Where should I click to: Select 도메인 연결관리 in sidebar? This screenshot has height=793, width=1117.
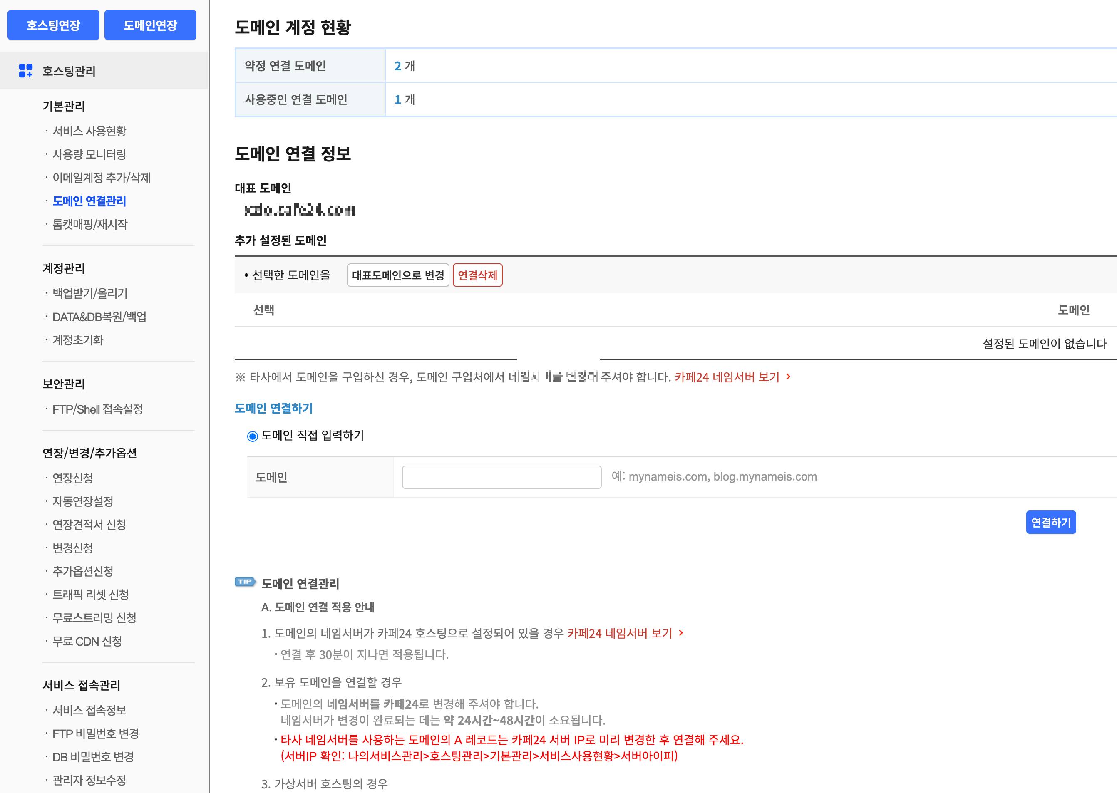click(x=89, y=201)
